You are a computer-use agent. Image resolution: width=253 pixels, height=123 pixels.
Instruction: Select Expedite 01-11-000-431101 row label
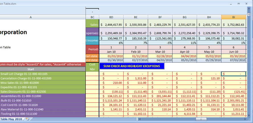coord(43,87)
